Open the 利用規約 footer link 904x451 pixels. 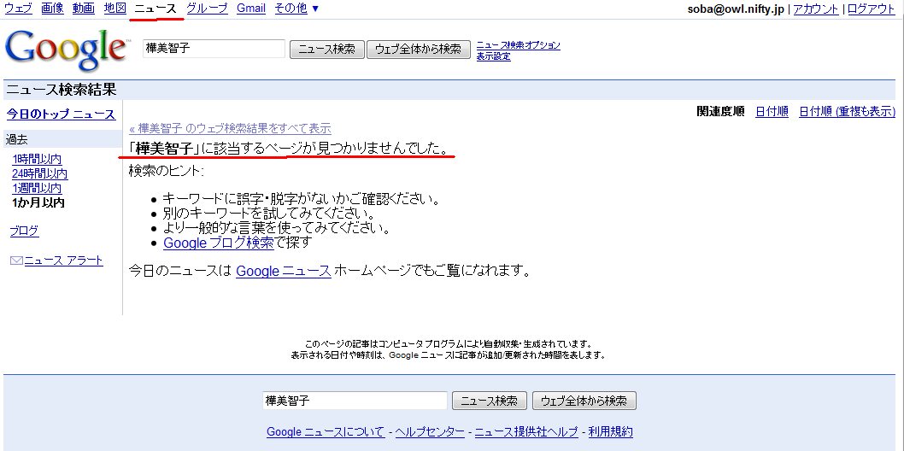coord(611,432)
